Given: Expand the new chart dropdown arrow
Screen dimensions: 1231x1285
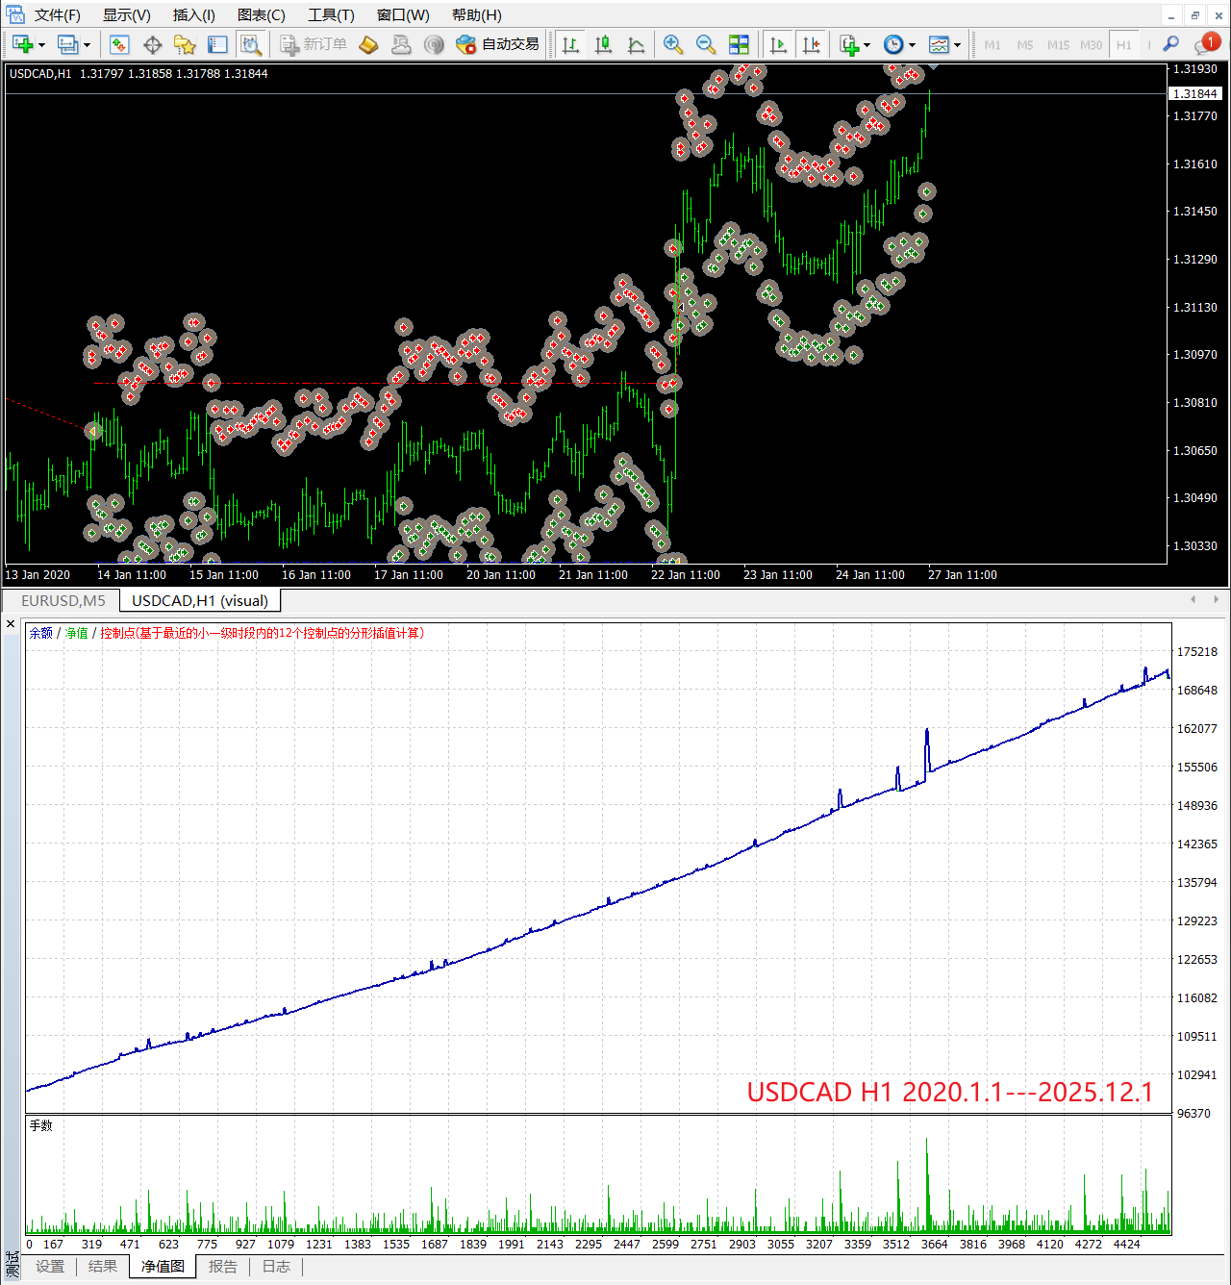Looking at the screenshot, I should (41, 45).
